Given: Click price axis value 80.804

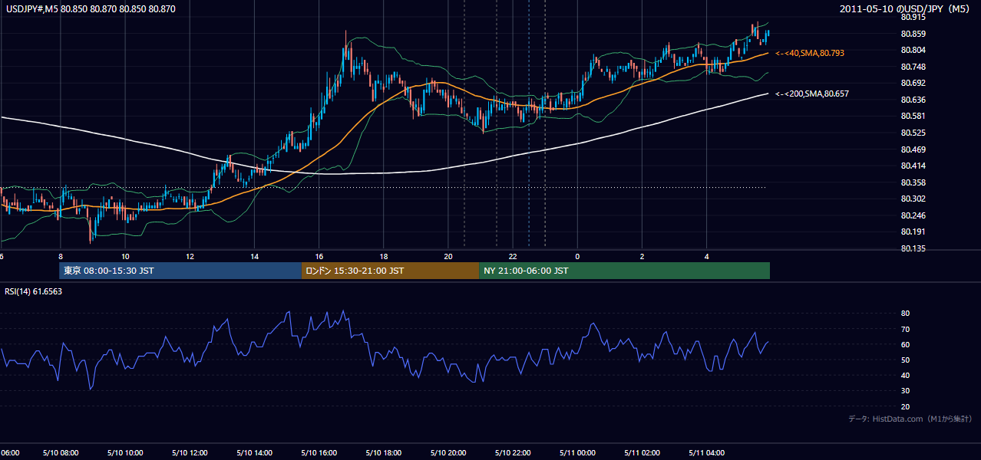Looking at the screenshot, I should 913,50.
